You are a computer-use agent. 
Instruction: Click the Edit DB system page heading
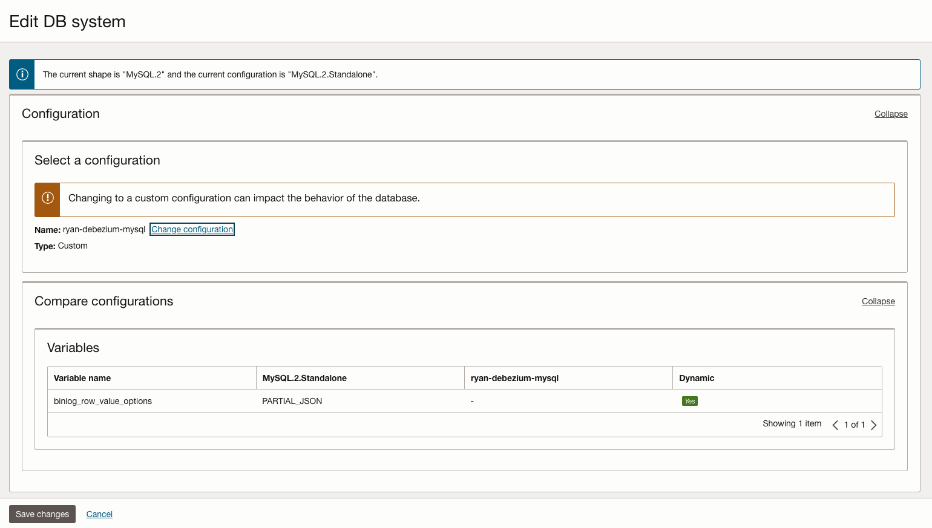point(67,21)
